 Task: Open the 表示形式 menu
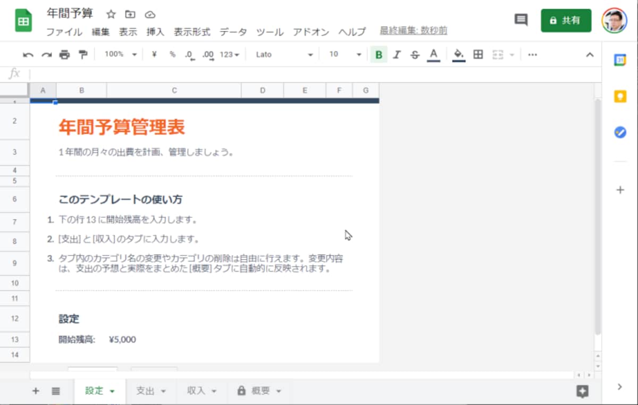[192, 32]
